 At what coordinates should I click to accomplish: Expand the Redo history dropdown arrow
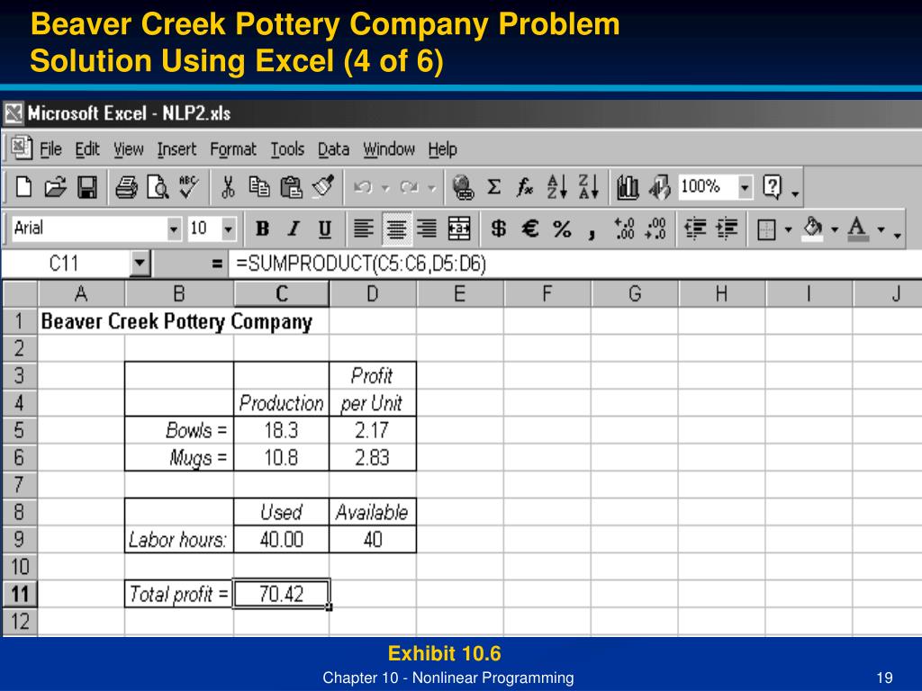431,189
